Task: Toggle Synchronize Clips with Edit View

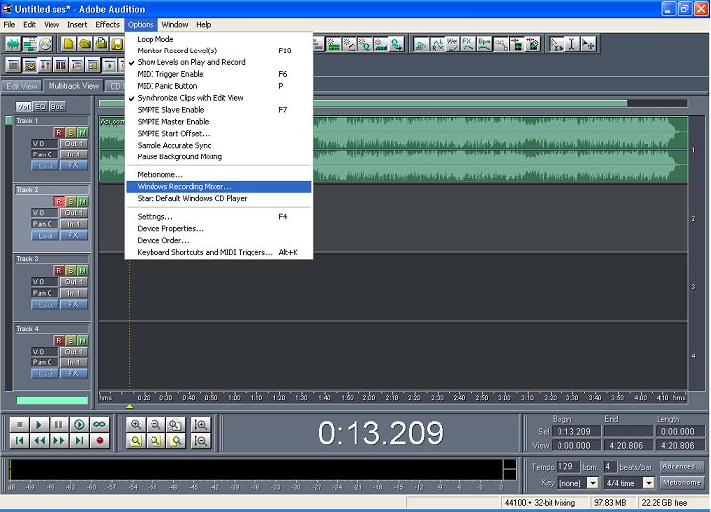Action: tap(219, 98)
